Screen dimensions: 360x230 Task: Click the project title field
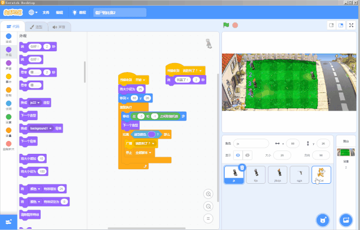(120, 12)
